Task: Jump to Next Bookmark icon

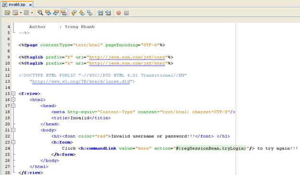Action: 82,13
